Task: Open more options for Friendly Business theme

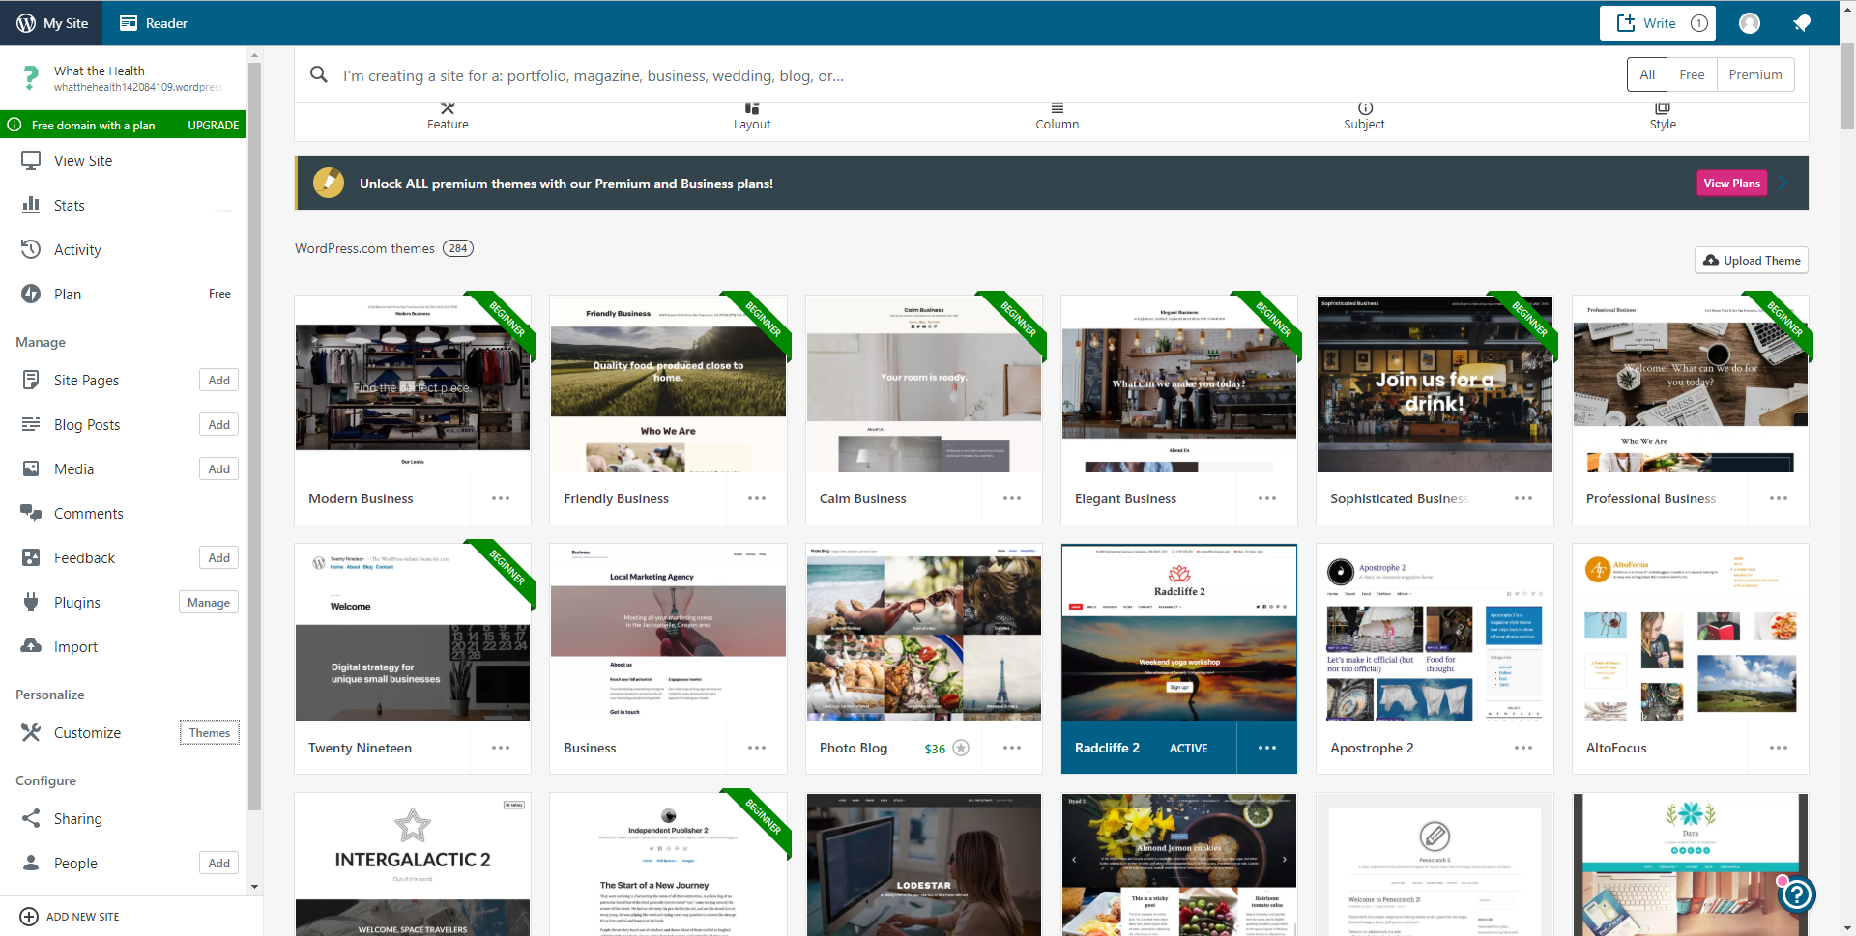Action: pyautogui.click(x=757, y=498)
